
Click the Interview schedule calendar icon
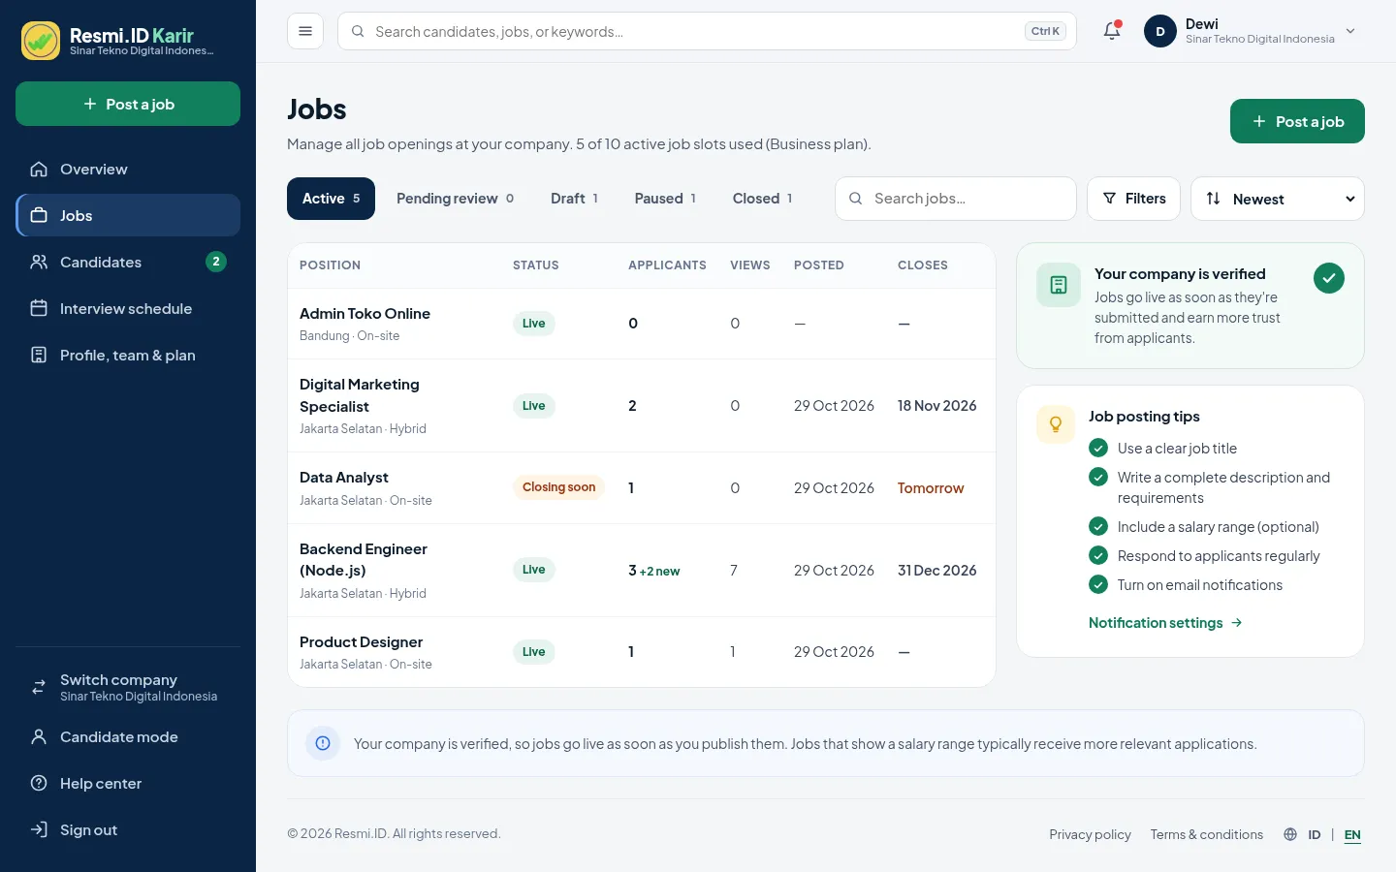tap(39, 309)
